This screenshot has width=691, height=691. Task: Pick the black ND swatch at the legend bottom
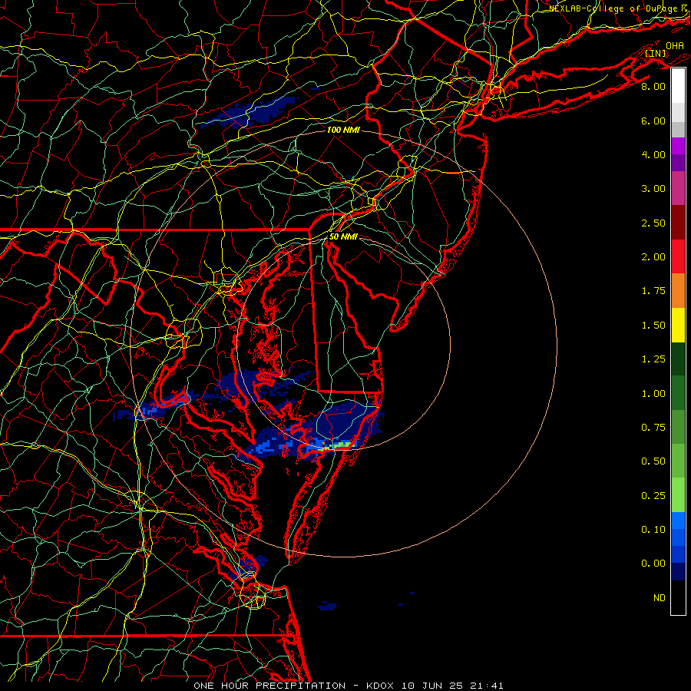coord(678,597)
